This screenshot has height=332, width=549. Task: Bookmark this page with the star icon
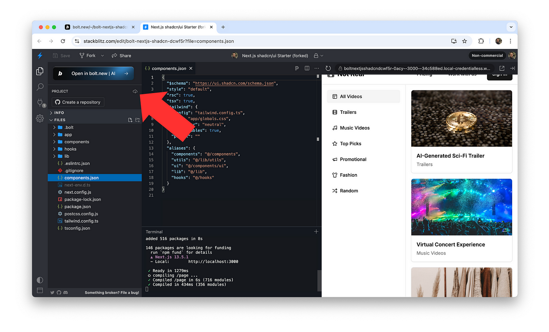464,41
